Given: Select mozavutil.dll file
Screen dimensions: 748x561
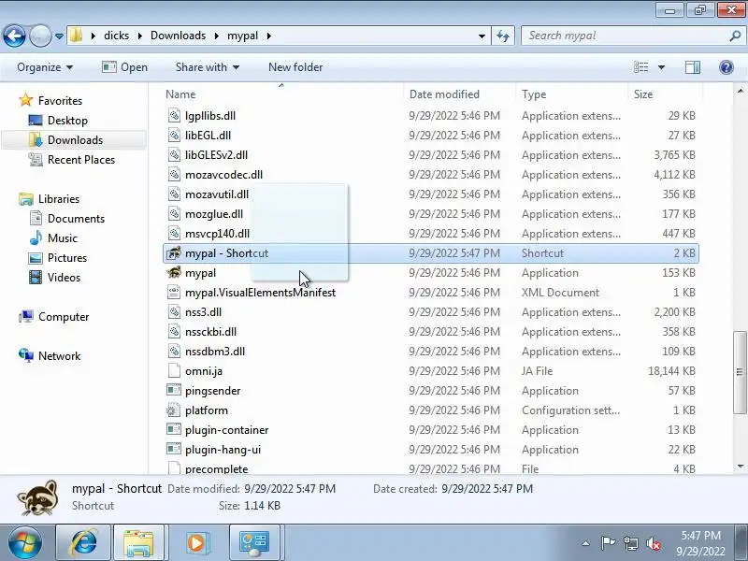Looking at the screenshot, I should pyautogui.click(x=217, y=194).
